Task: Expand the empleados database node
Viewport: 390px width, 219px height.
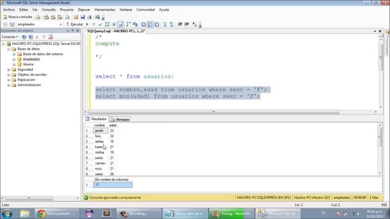Action: pyautogui.click(x=14, y=60)
